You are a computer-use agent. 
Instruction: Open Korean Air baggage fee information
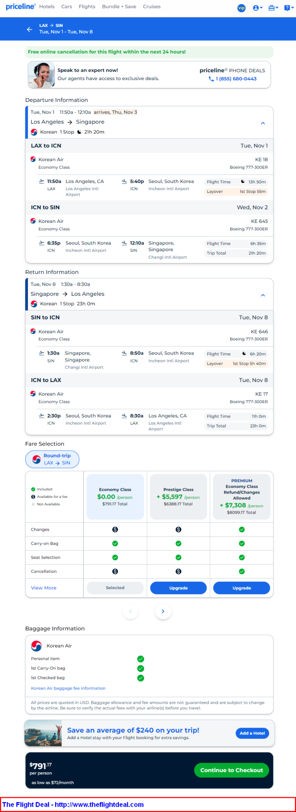tap(68, 688)
